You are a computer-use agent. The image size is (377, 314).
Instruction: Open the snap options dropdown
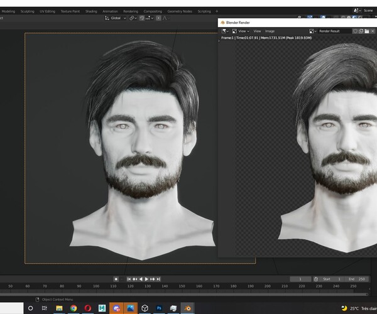(x=149, y=18)
